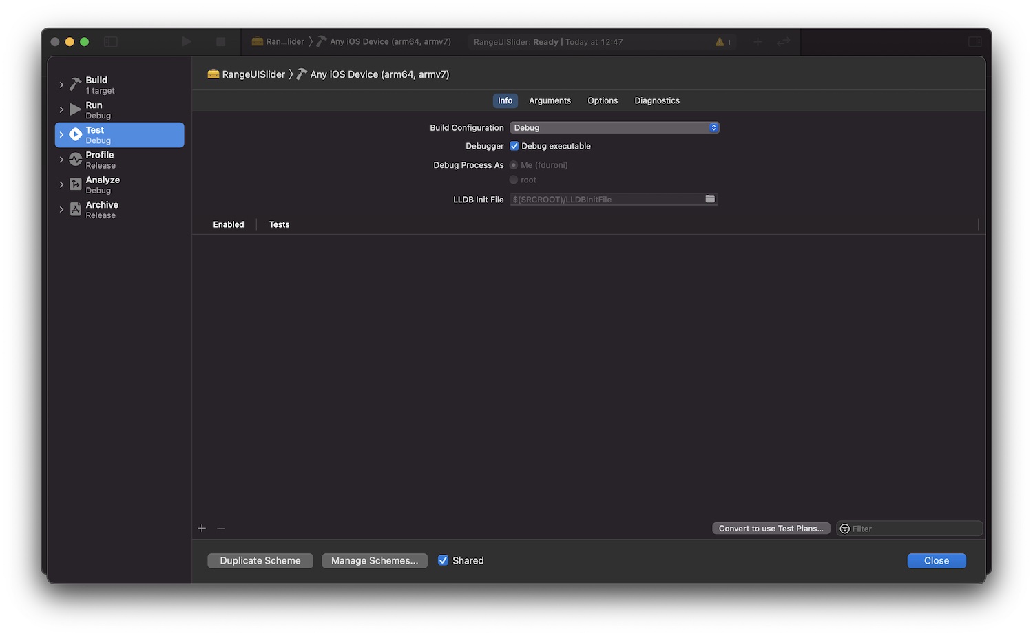Toggle the Debug executable checkbox

[514, 146]
